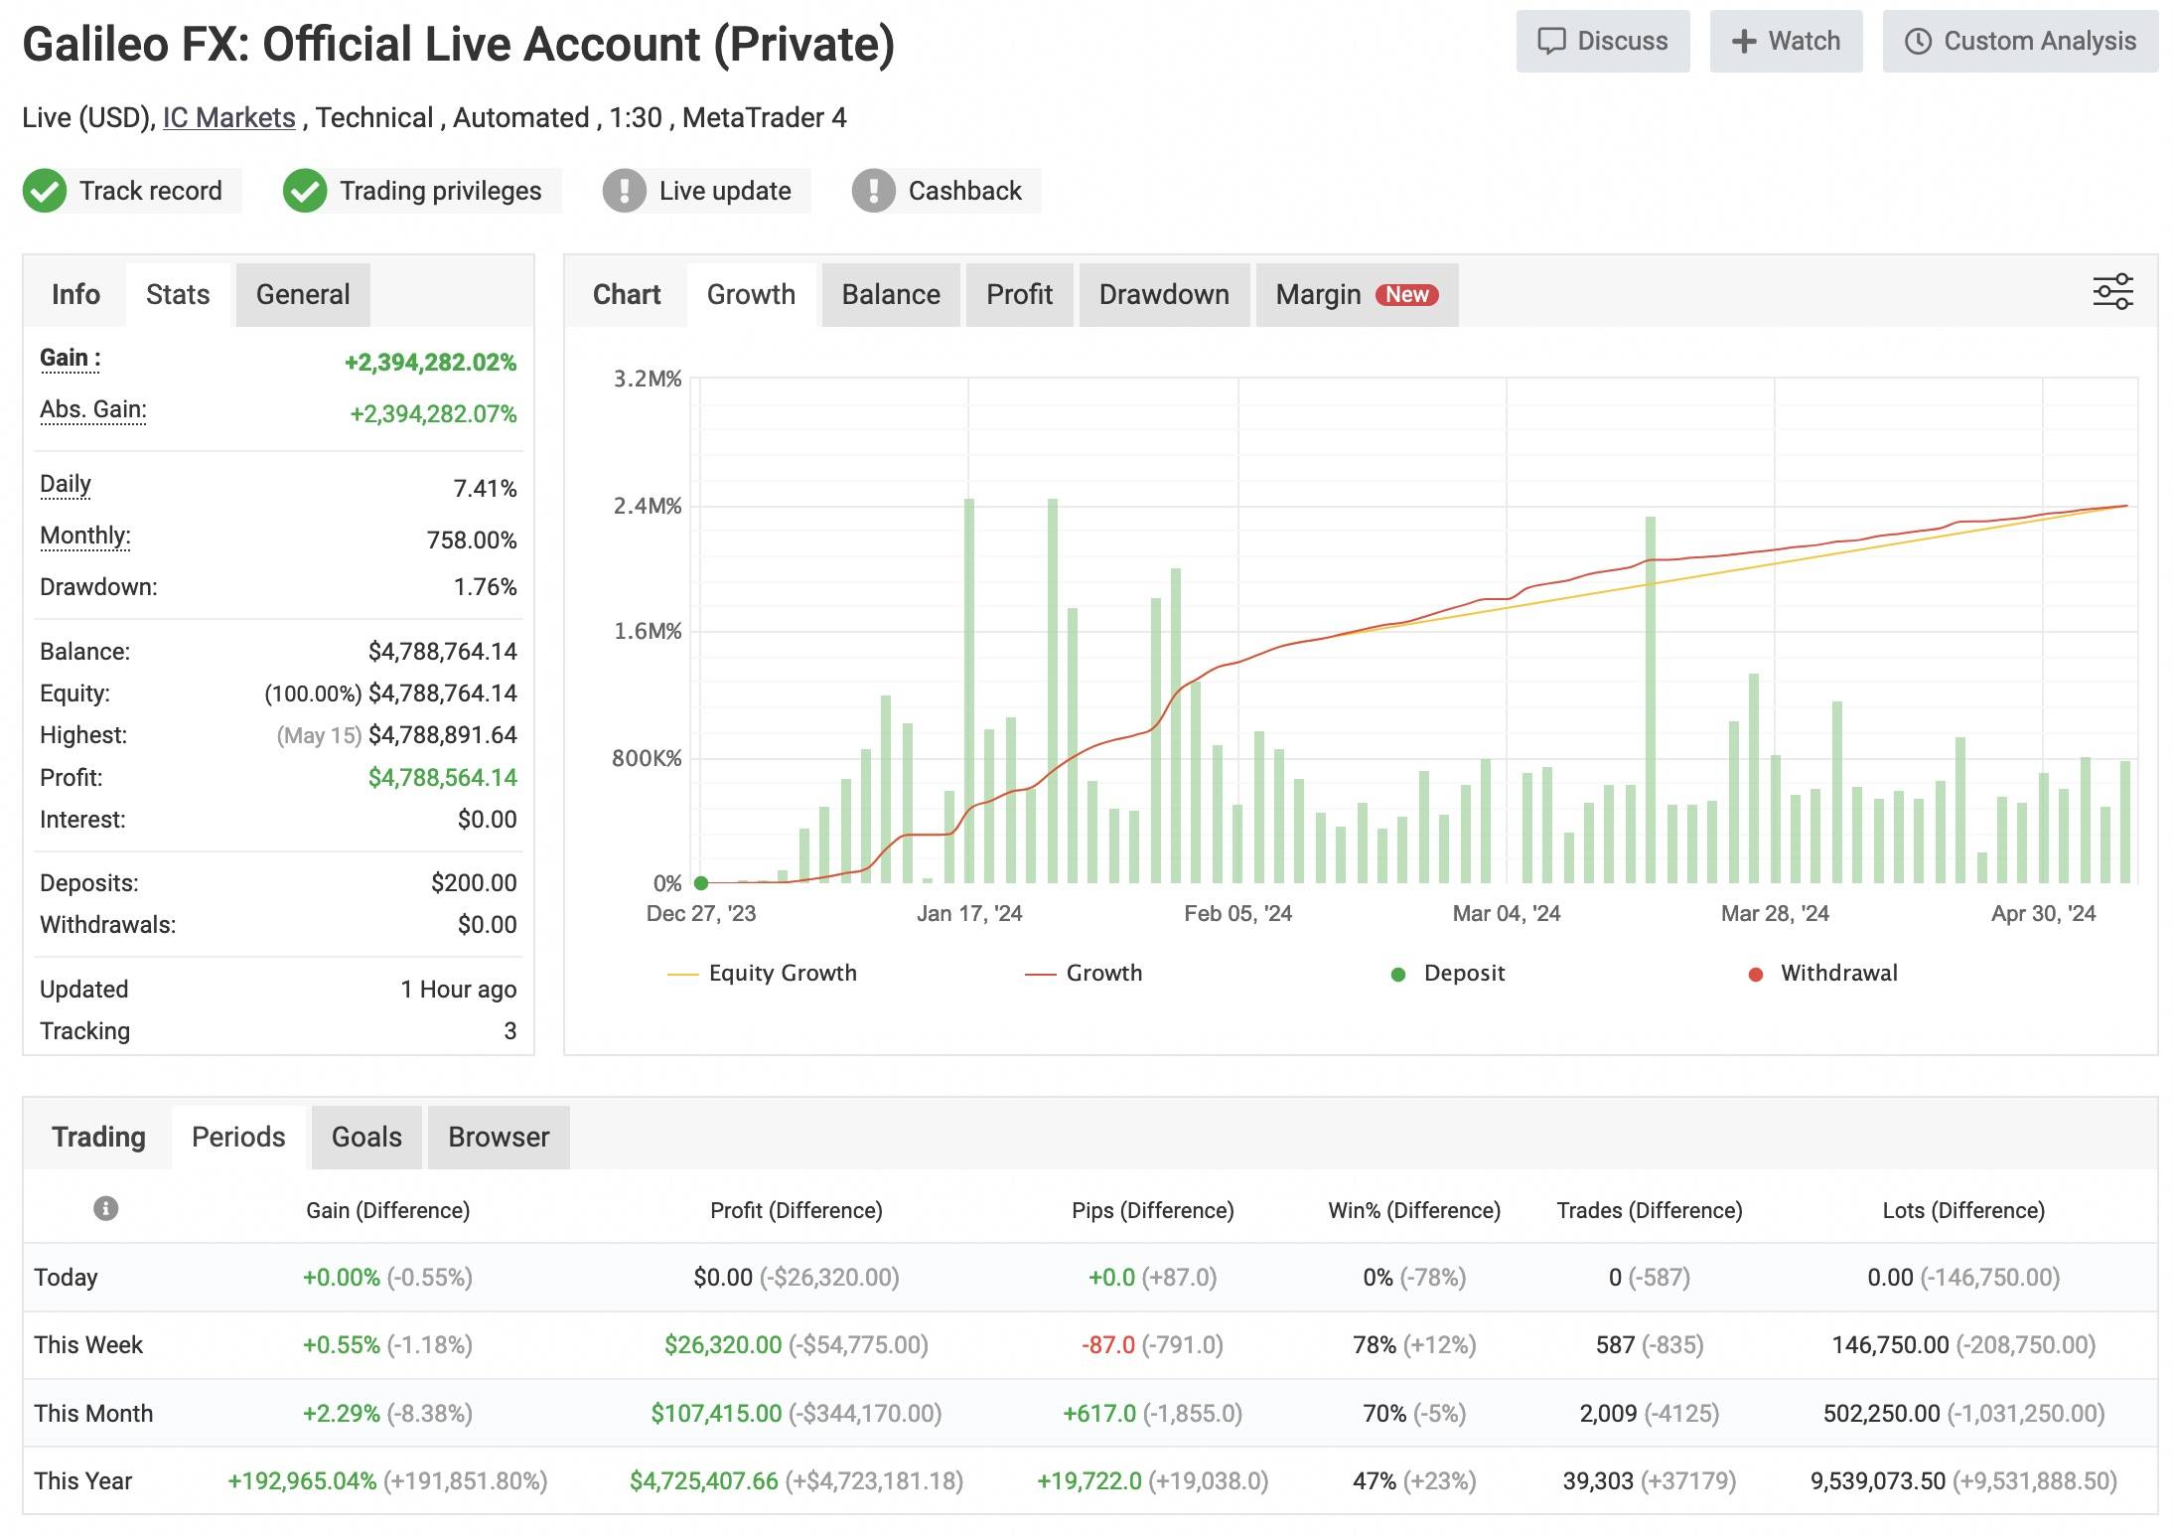Click Cashback exclamation warning icon

click(x=874, y=191)
